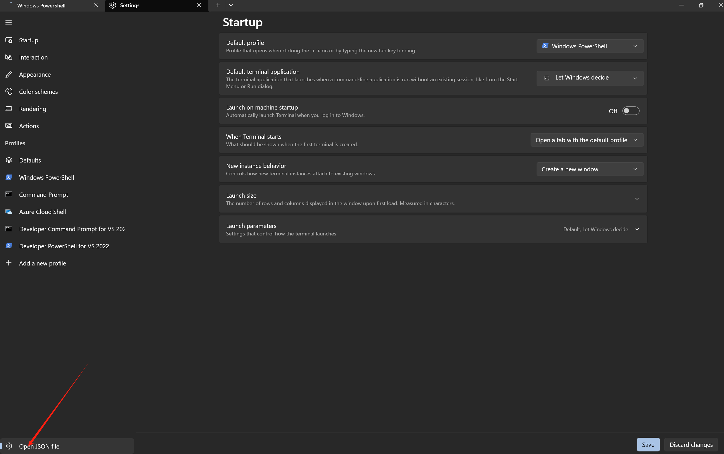This screenshot has width=724, height=454.
Task: Open the Default profile dropdown
Action: pos(590,46)
